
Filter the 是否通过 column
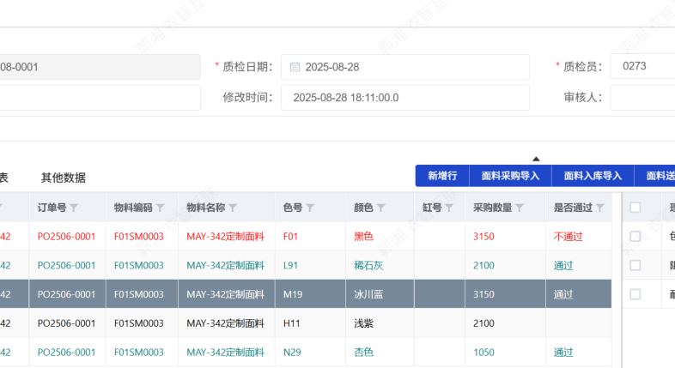coord(600,208)
